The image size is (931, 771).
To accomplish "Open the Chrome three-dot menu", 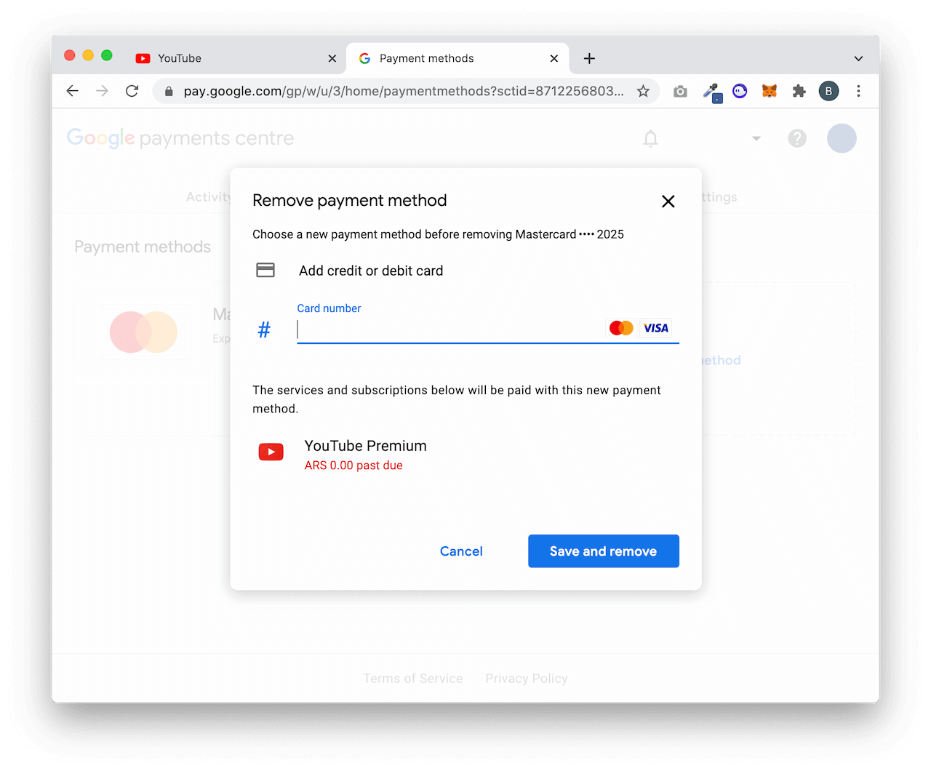I will tap(858, 91).
